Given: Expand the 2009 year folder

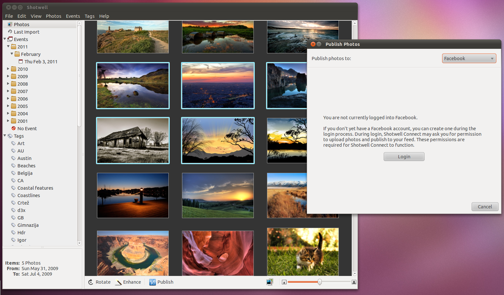Looking at the screenshot, I should point(8,76).
